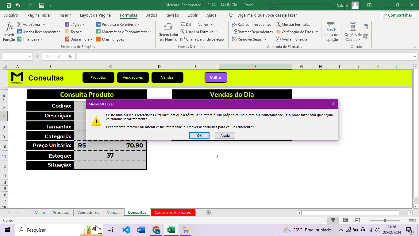Open the Arquivo menu

pyautogui.click(x=11, y=15)
